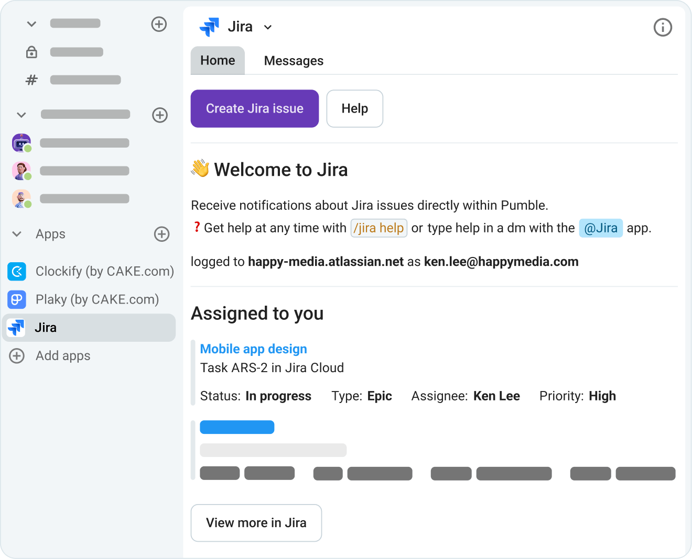Click the Jira logo in the header

point(209,27)
